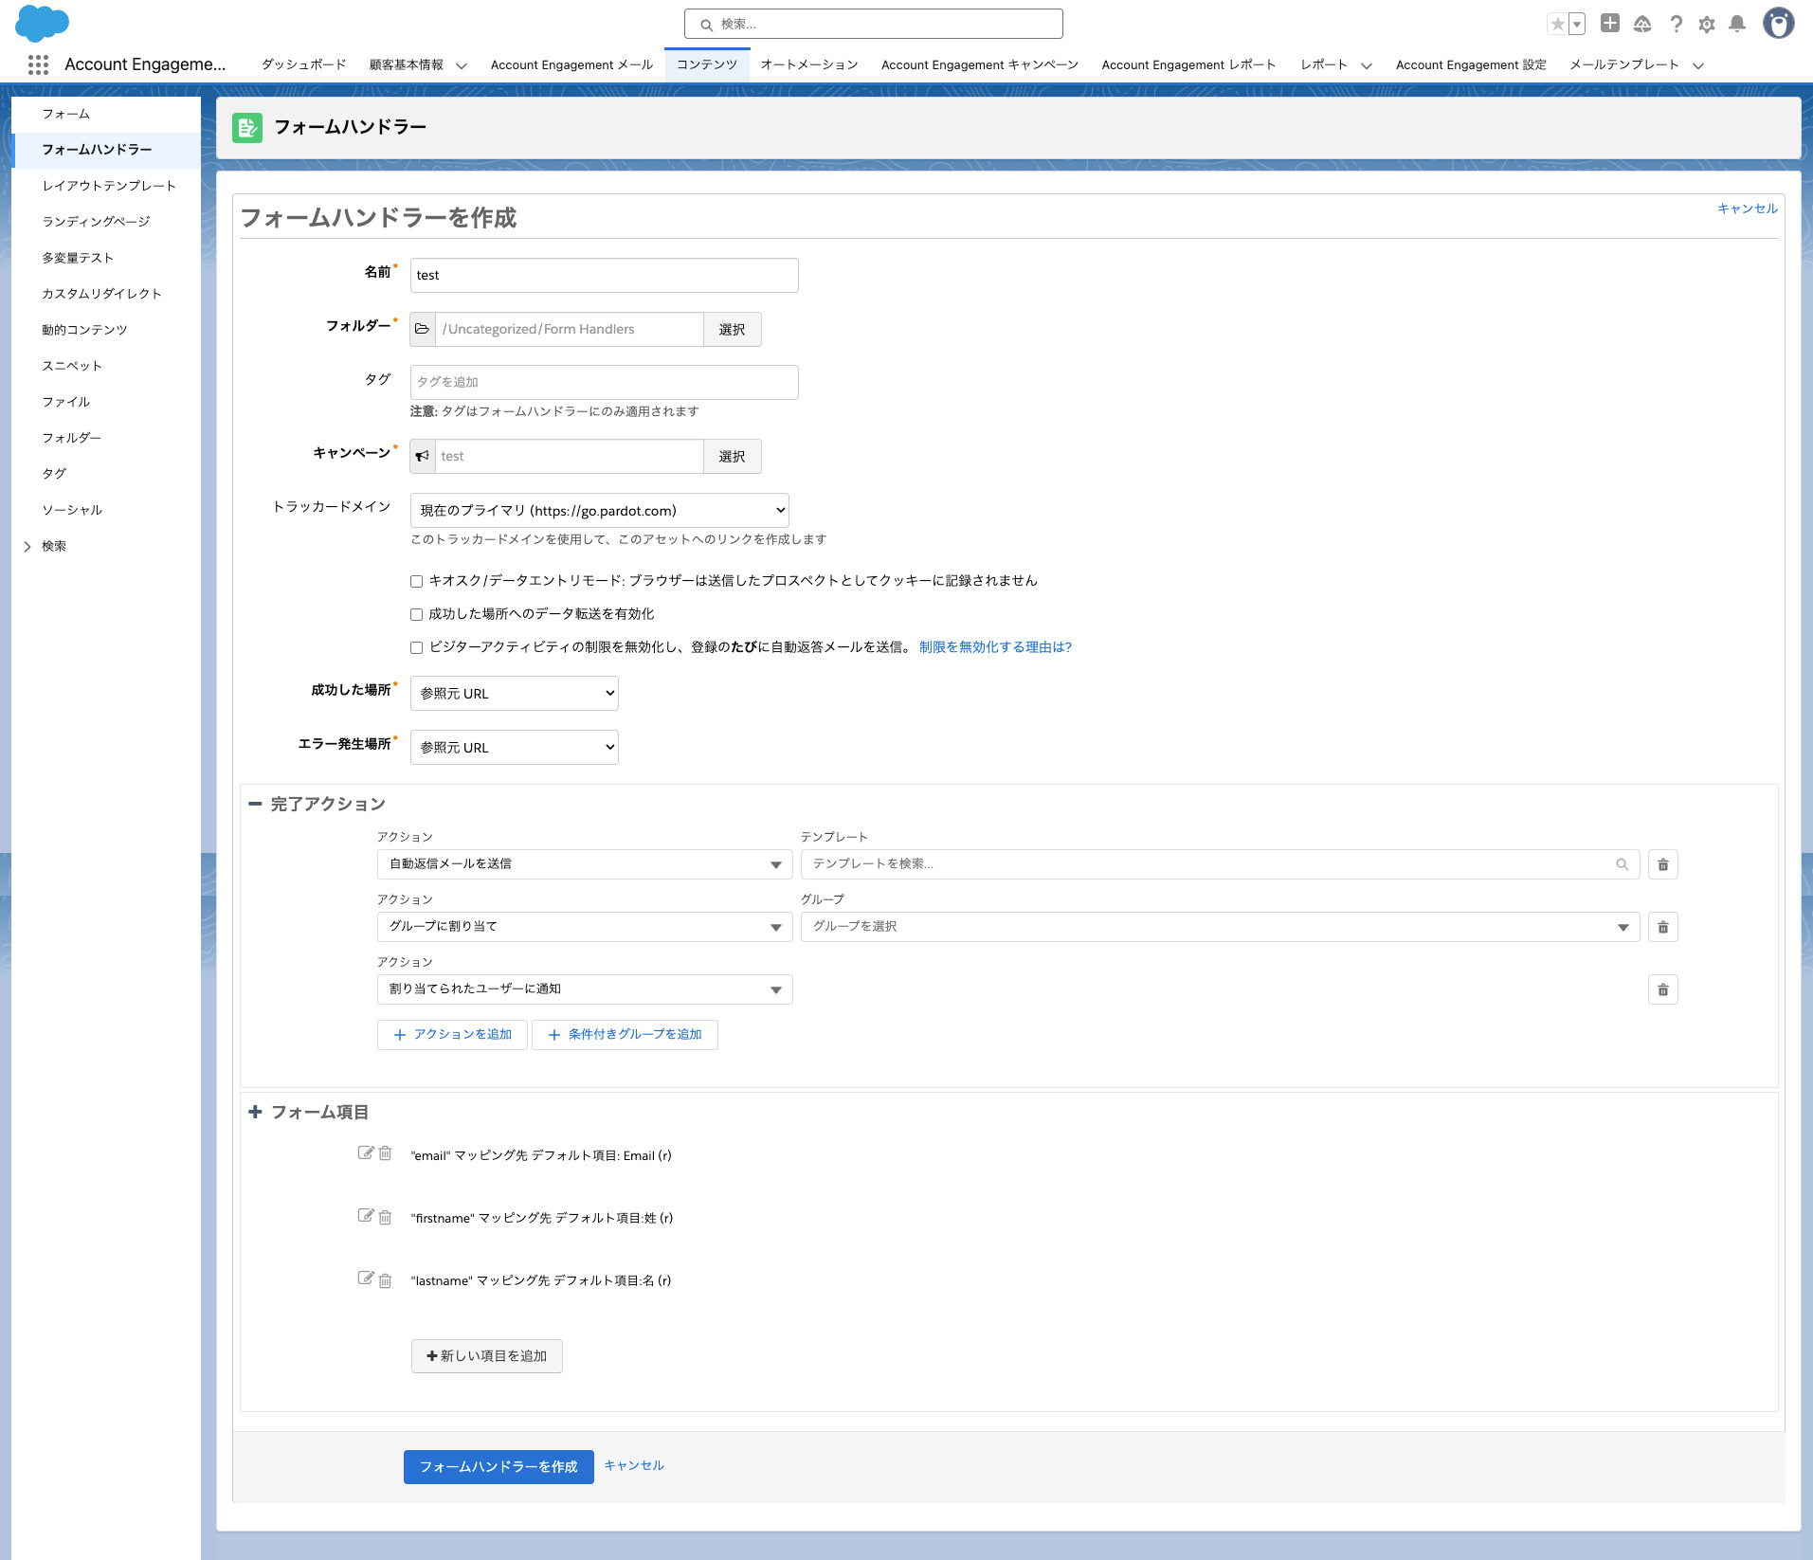Open the help question mark icon

(1676, 24)
